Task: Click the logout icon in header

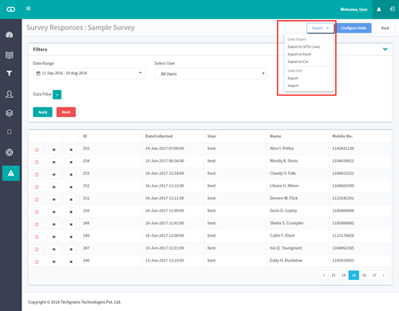Action: (x=393, y=10)
